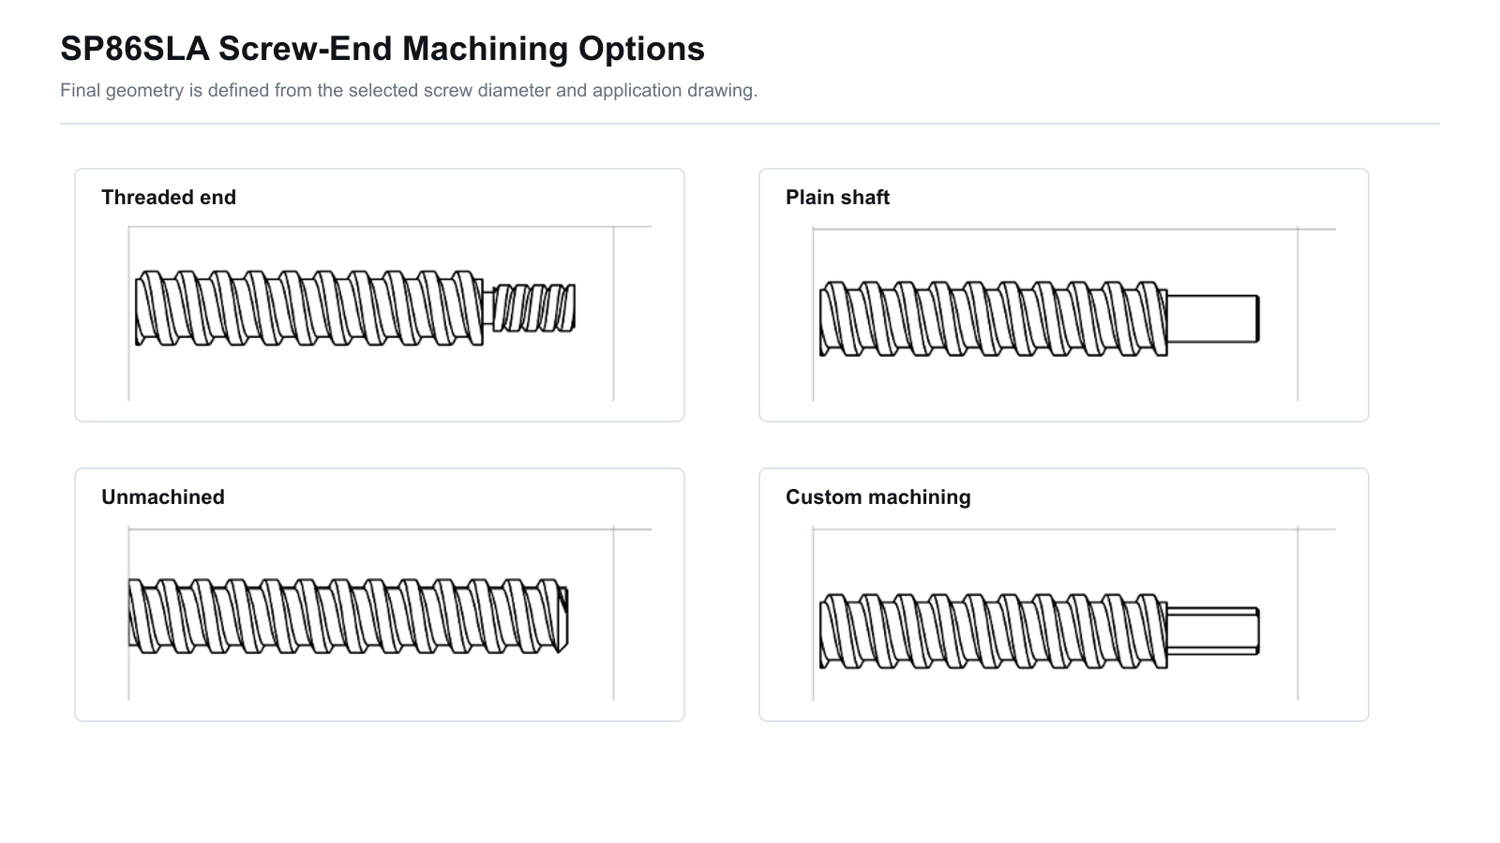
Task: Click the helical thread body in Custom machining card
Action: (993, 631)
